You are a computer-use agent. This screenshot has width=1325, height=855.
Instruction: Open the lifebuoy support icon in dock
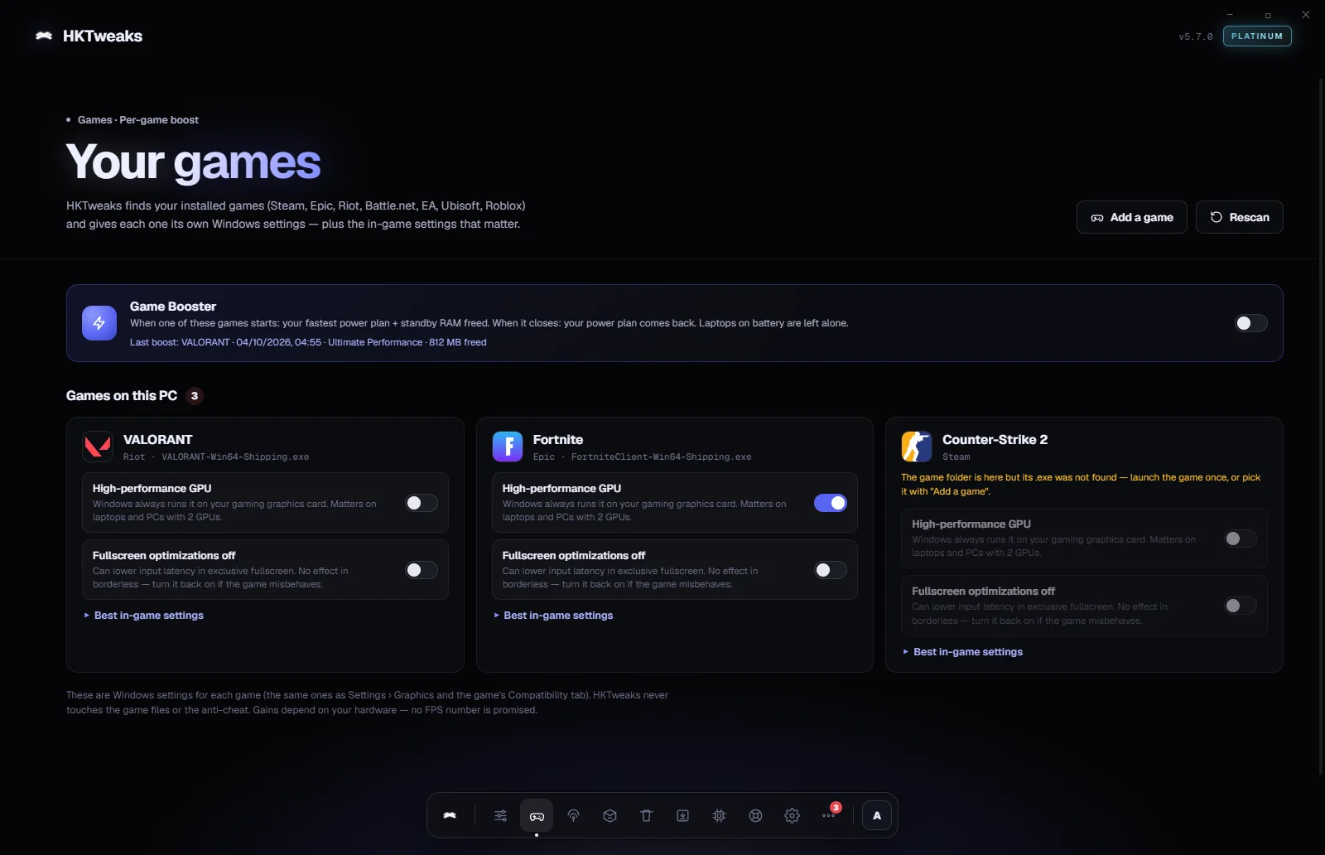coord(755,815)
